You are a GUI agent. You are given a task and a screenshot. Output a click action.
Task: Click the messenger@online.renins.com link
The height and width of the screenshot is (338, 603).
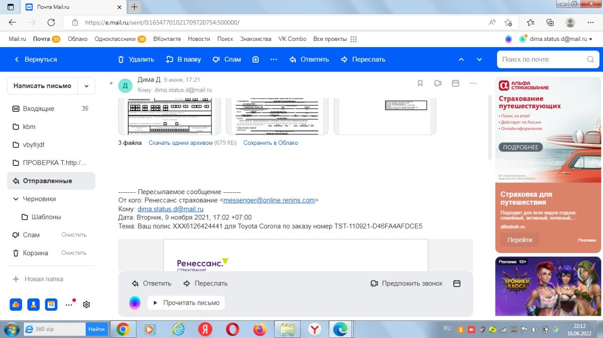click(269, 200)
